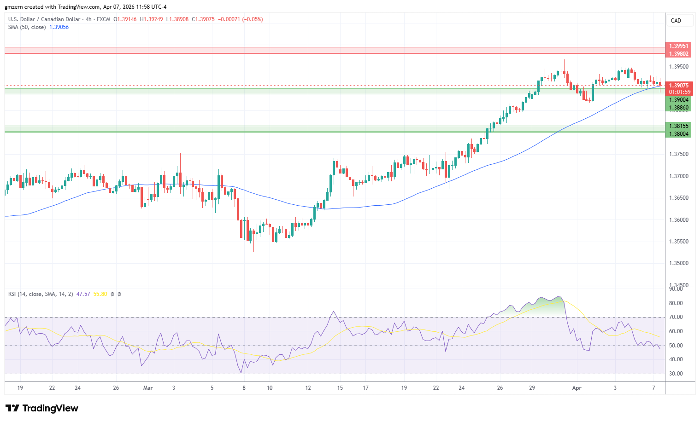Select the red price label 1.39802
The width and height of the screenshot is (700, 422).
point(678,54)
